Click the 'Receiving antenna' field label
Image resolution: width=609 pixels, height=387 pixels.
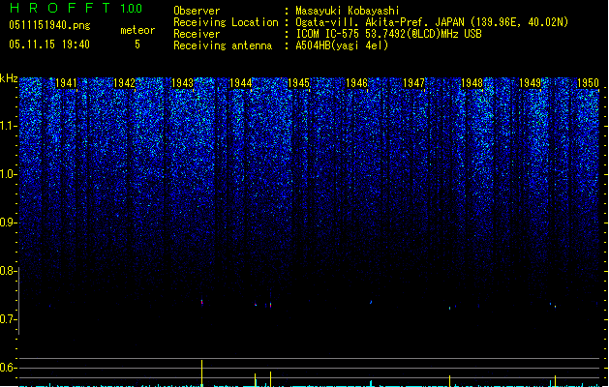[223, 45]
